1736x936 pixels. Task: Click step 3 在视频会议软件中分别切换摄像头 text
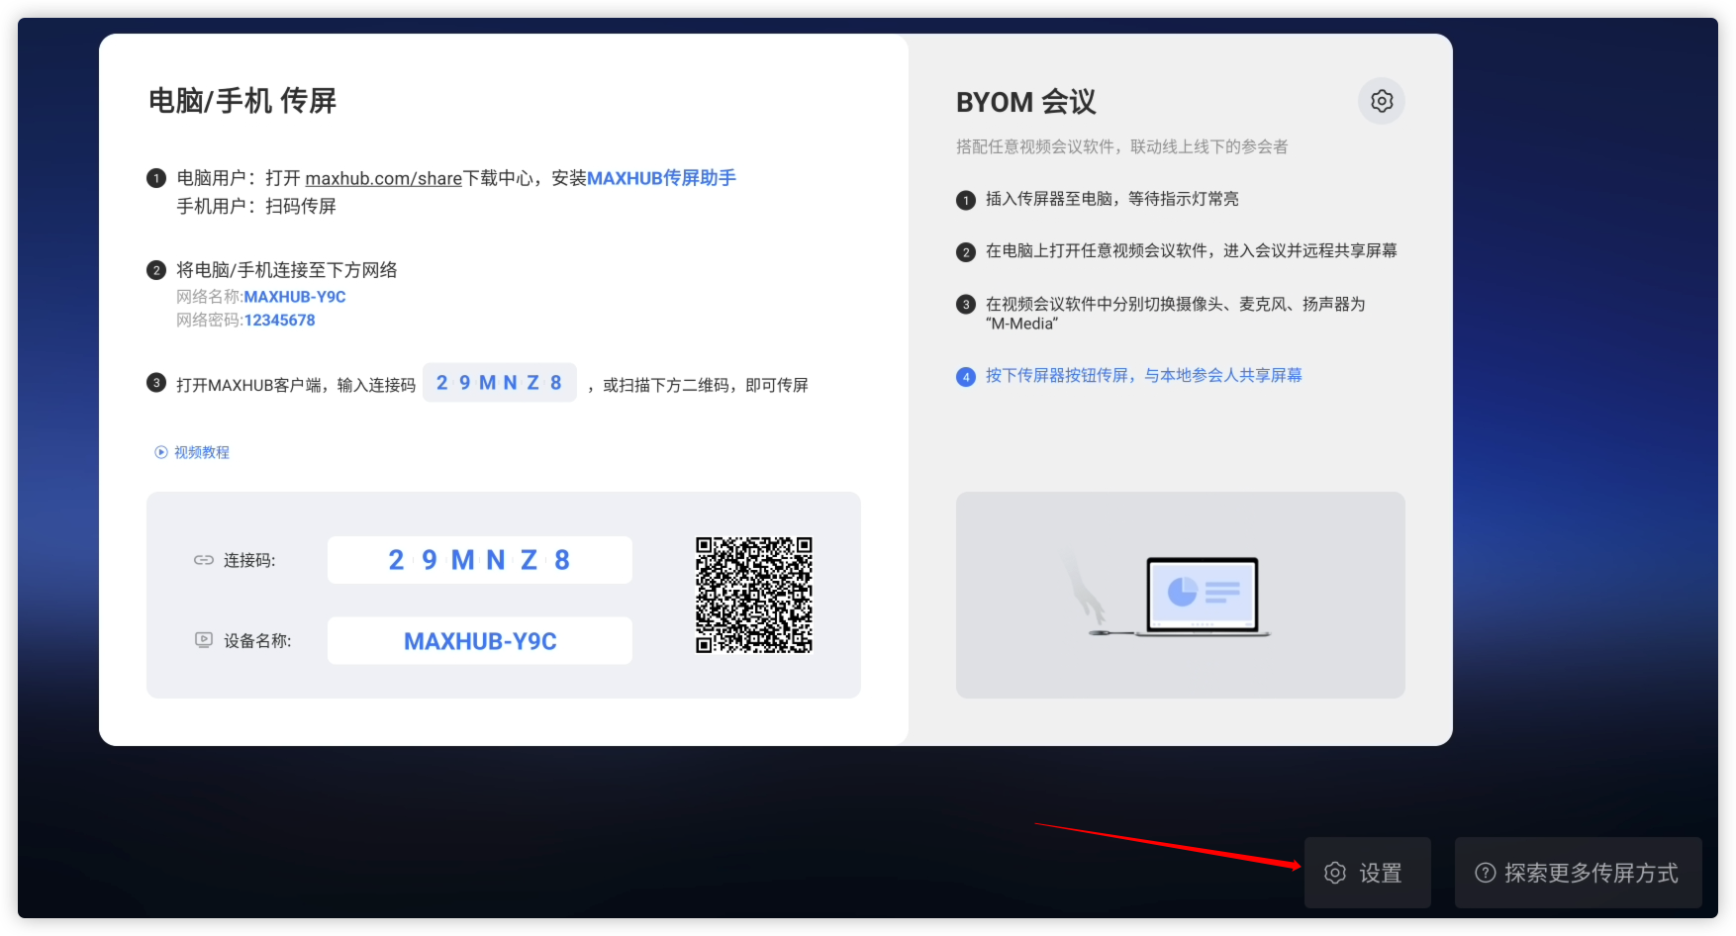point(1175,314)
